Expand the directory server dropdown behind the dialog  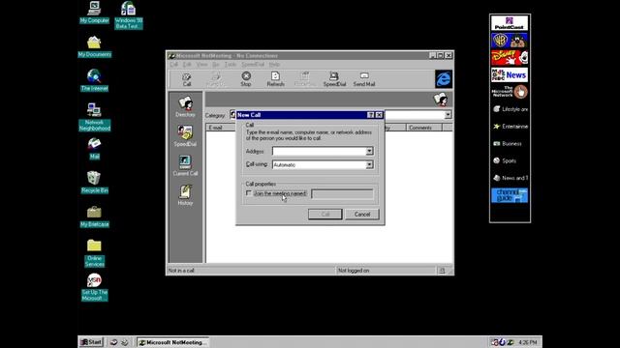pos(448,115)
